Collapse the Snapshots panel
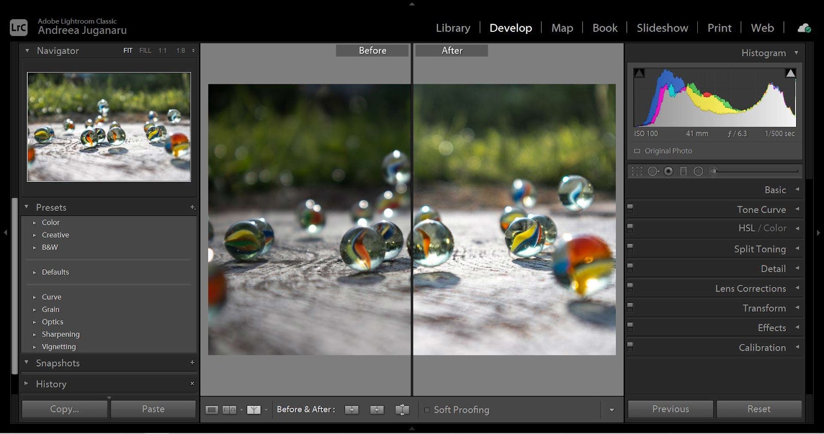Image resolution: width=824 pixels, height=434 pixels. pos(26,362)
